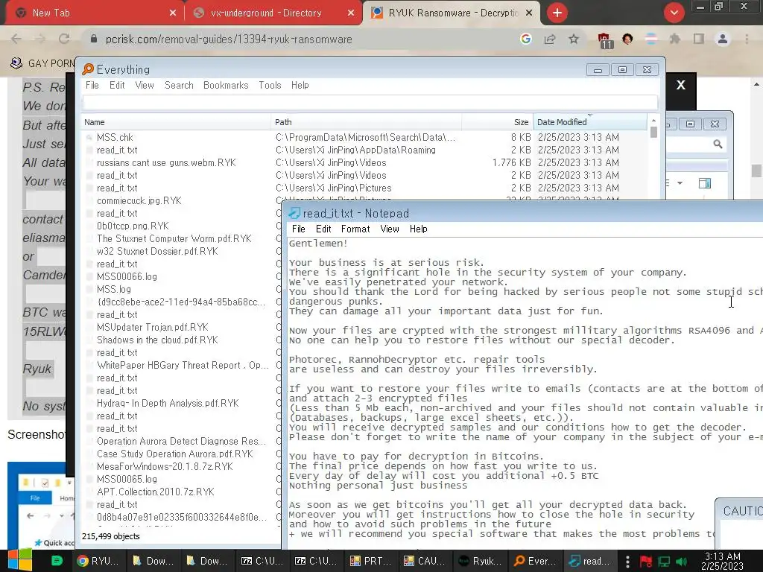Screen dimensions: 763x572
Task: Open the Windows Start button
Action: pyautogui.click(x=19, y=560)
